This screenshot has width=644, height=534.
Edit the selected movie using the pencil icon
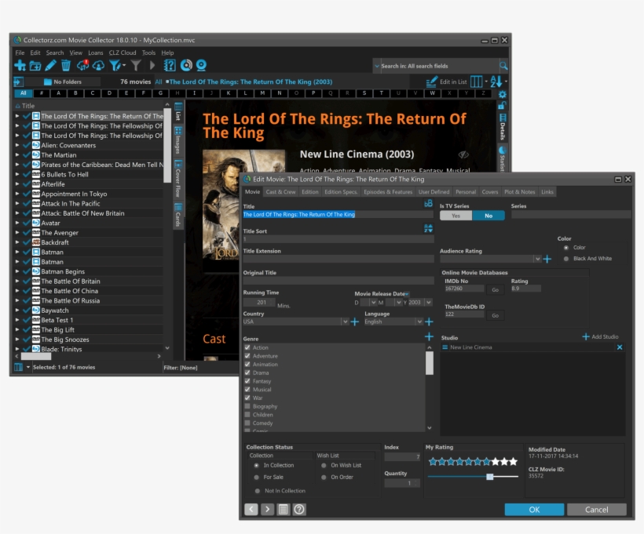[51, 65]
